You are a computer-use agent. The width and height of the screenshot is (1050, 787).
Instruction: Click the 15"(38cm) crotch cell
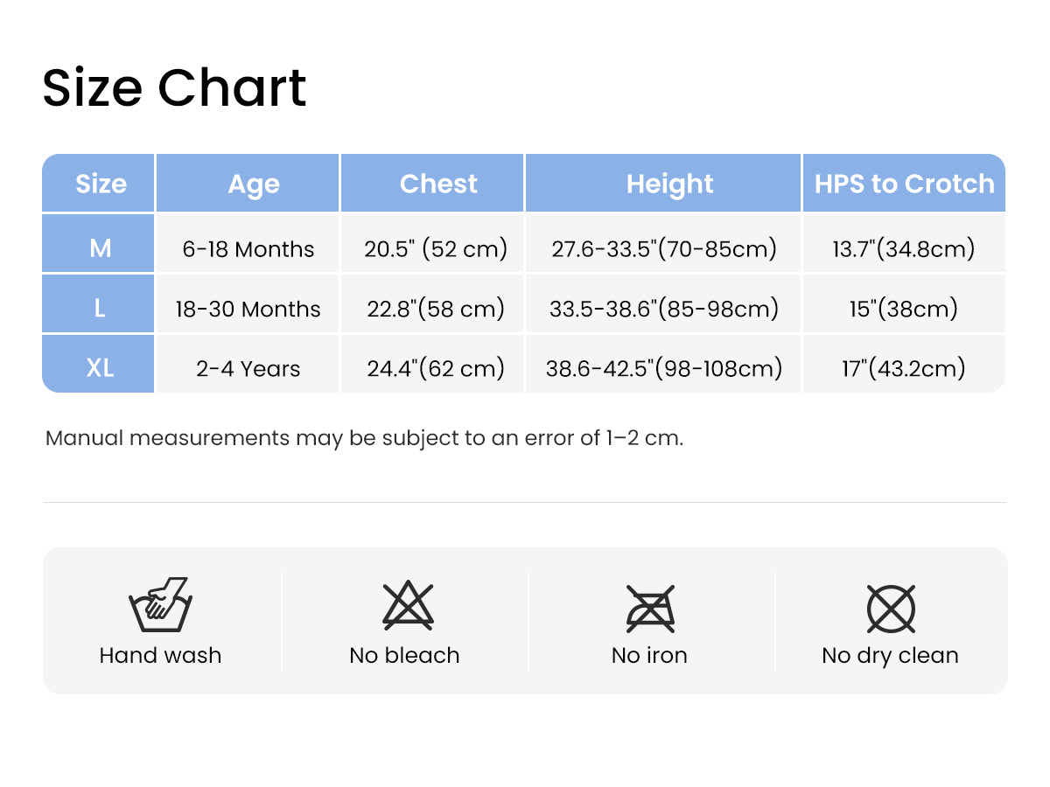point(904,303)
